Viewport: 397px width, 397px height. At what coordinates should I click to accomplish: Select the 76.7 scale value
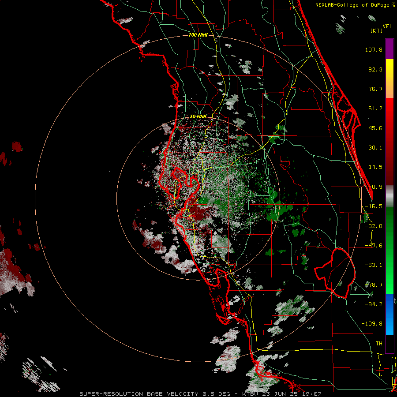coord(375,89)
